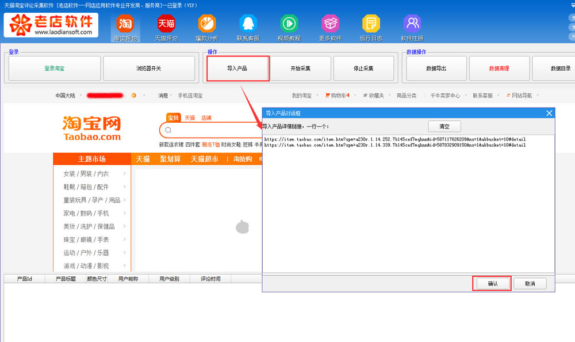Select the 宝贝 search tab

point(173,117)
